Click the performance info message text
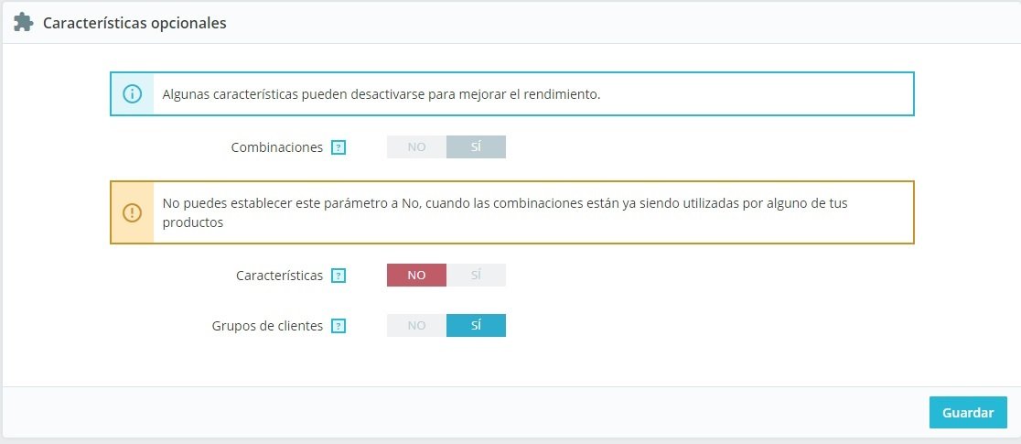The image size is (1021, 444). pos(381,94)
